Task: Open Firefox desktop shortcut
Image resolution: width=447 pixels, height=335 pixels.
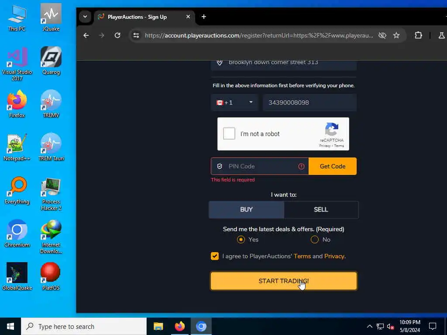Action: (x=17, y=104)
